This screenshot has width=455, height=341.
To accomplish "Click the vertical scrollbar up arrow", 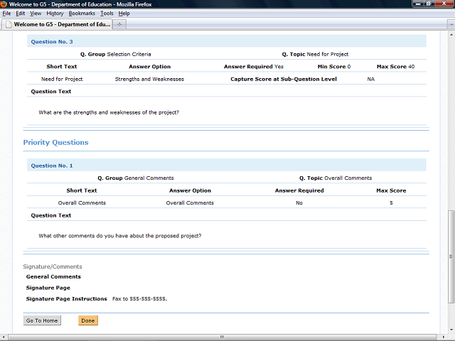I will tap(451, 34).
